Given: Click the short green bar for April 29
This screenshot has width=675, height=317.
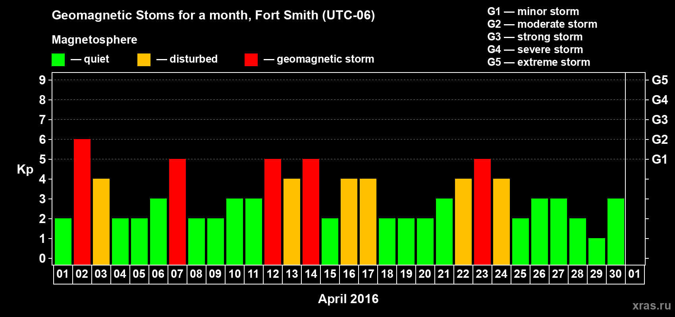Looking at the screenshot, I should [597, 252].
